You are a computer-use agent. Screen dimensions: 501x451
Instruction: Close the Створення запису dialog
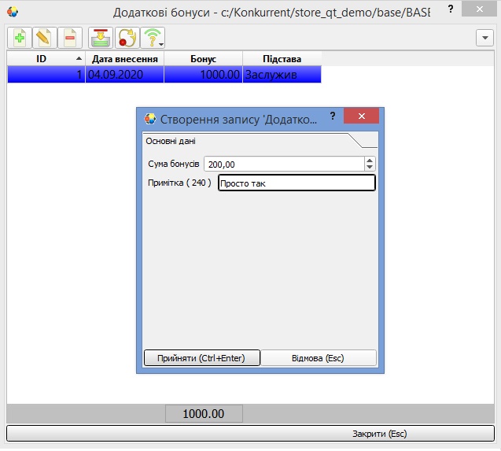click(x=361, y=116)
